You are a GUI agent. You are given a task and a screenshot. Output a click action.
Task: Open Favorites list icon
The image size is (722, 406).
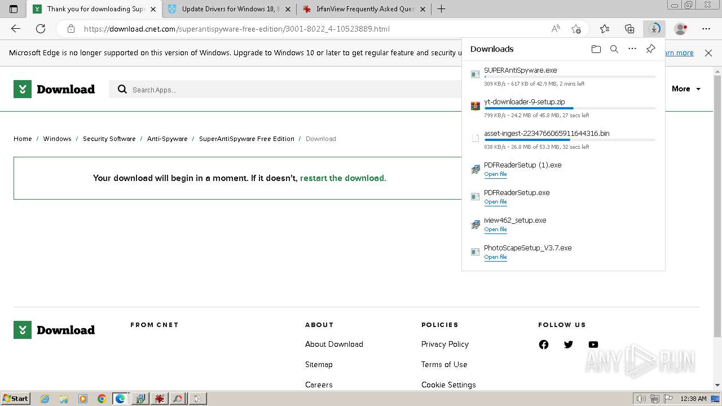pos(605,29)
